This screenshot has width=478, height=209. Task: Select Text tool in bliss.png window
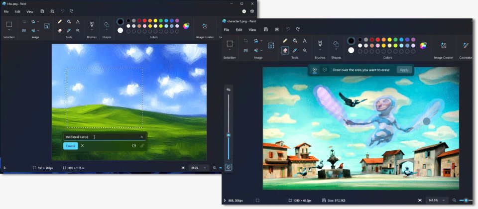(x=78, y=21)
